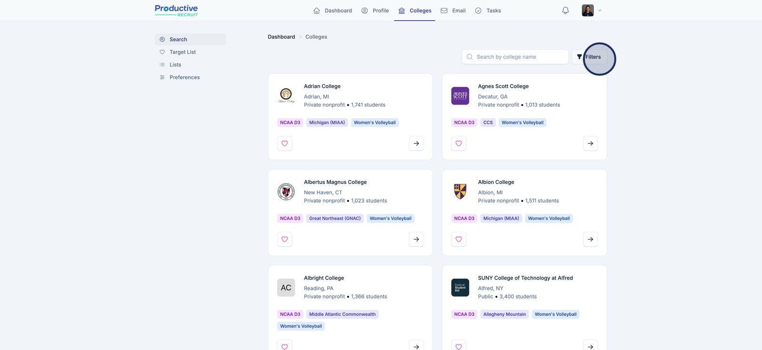Click Albion College's Women's Volleyball tag
The image size is (762, 350).
coord(549,219)
